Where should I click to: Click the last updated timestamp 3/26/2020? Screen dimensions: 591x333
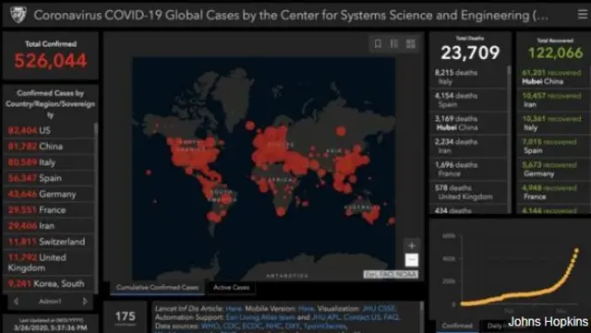click(50, 327)
